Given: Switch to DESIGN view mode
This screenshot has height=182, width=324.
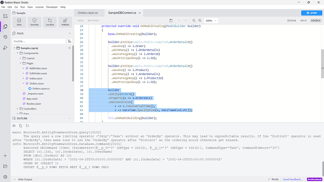Looking at the screenshot, I should pyautogui.click(x=292, y=21).
